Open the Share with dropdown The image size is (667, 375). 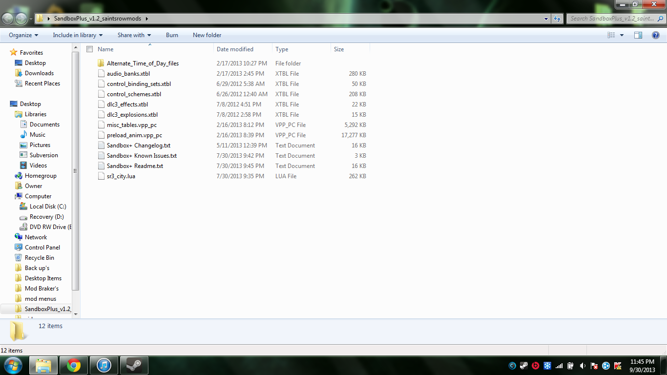pyautogui.click(x=134, y=35)
